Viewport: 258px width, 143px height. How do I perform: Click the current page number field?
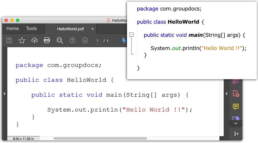coord(97,41)
